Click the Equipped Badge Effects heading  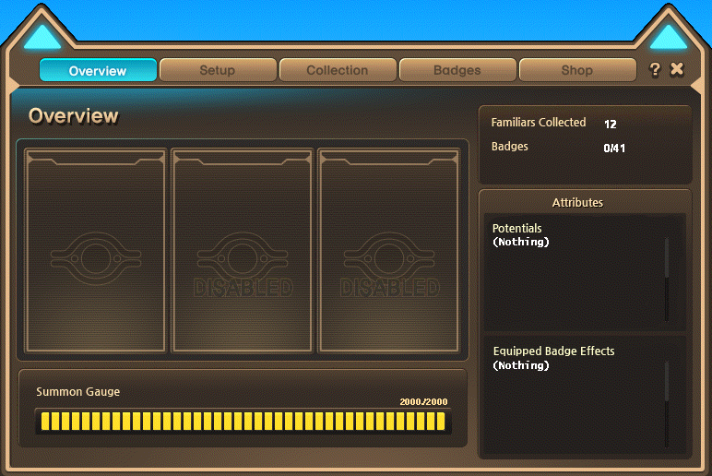[x=553, y=351]
